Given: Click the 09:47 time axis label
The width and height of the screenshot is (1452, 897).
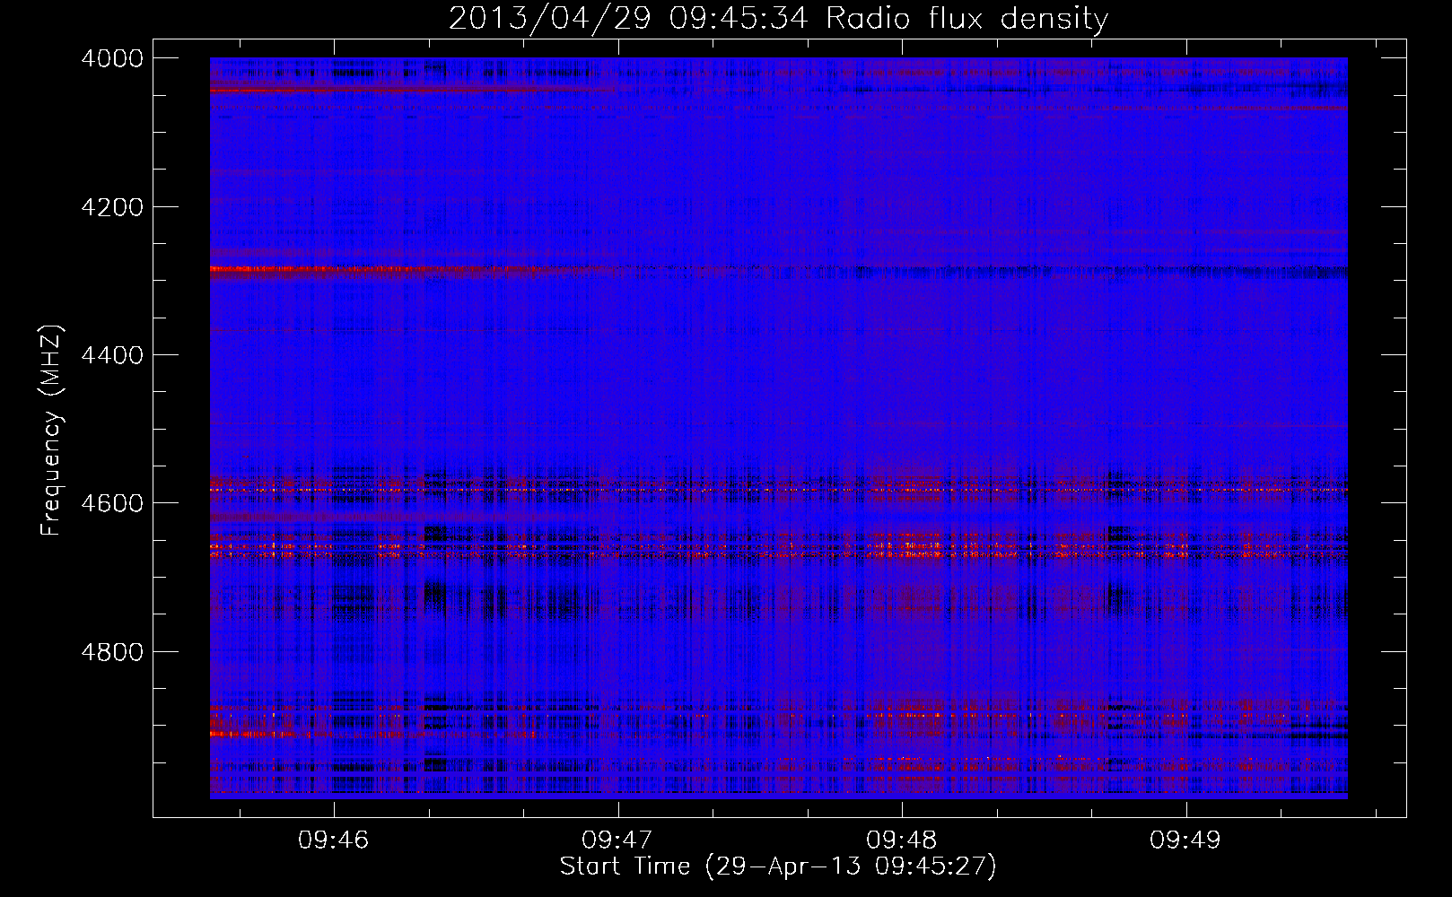Looking at the screenshot, I should tap(617, 840).
